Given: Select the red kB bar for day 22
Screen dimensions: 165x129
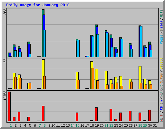Looking at the screenshot, I should (111, 115).
